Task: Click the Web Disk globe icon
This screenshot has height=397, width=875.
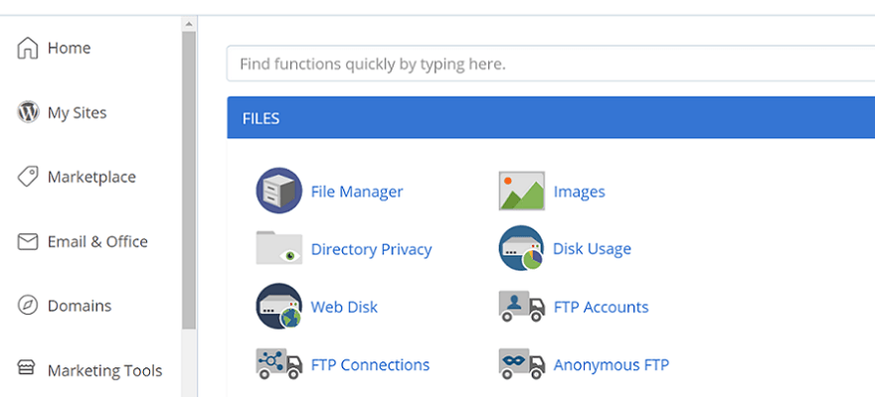Action: point(278,306)
